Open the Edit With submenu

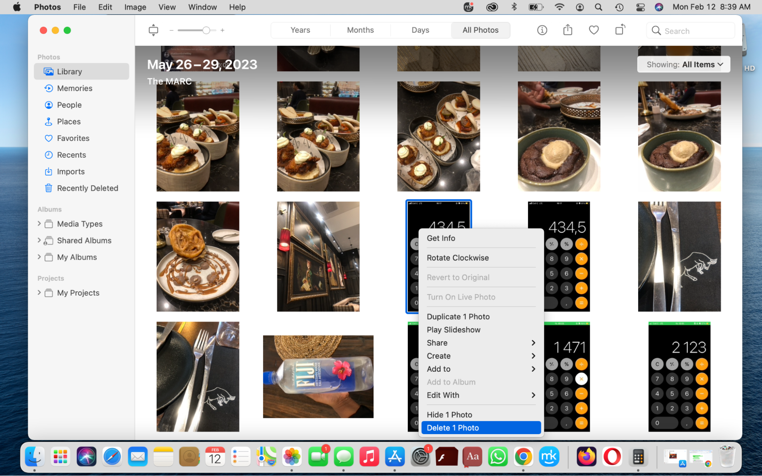(481, 395)
